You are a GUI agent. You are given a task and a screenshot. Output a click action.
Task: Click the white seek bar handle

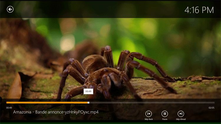coord(88,103)
